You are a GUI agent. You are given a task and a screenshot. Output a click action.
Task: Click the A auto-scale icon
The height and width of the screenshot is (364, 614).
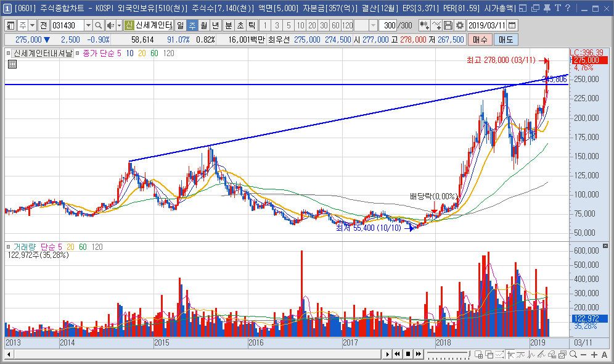coord(604,355)
